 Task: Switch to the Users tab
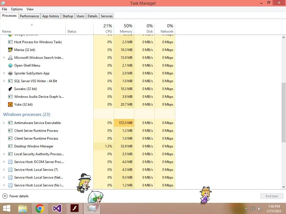click(x=80, y=16)
